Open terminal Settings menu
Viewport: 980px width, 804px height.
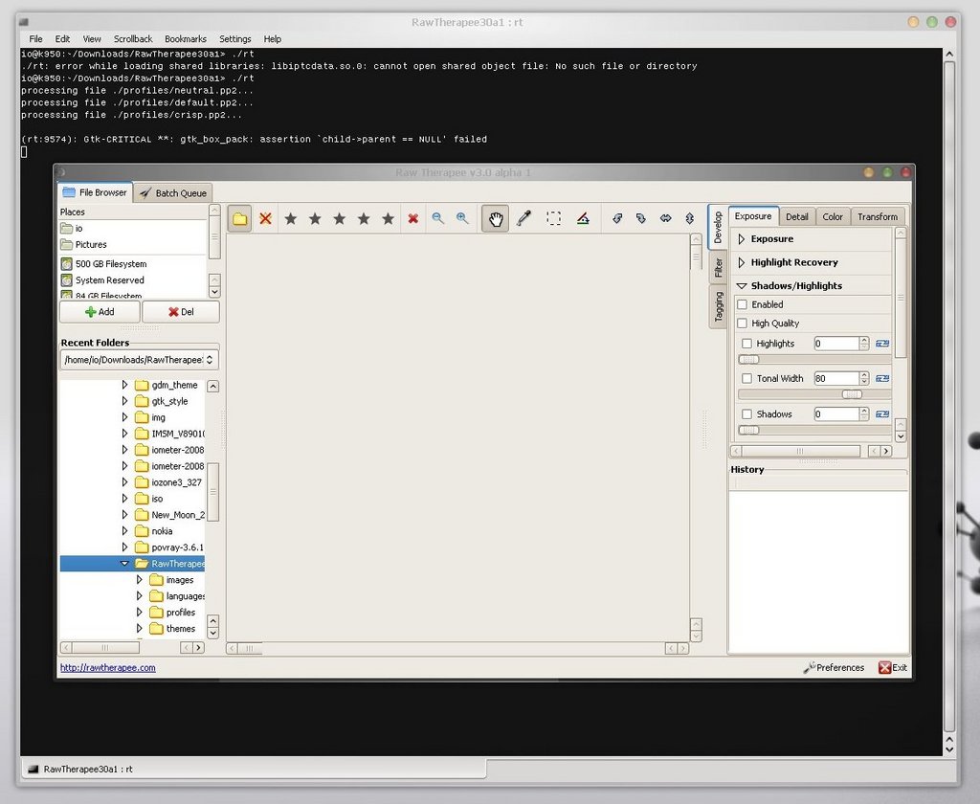click(235, 38)
